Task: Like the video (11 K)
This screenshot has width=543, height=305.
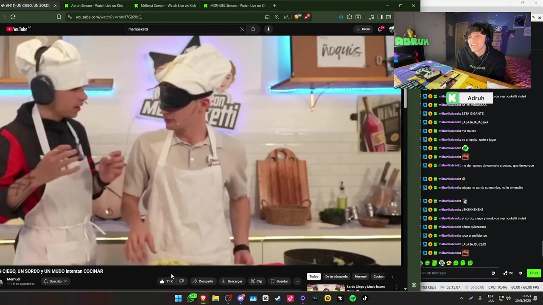Action: [166, 281]
